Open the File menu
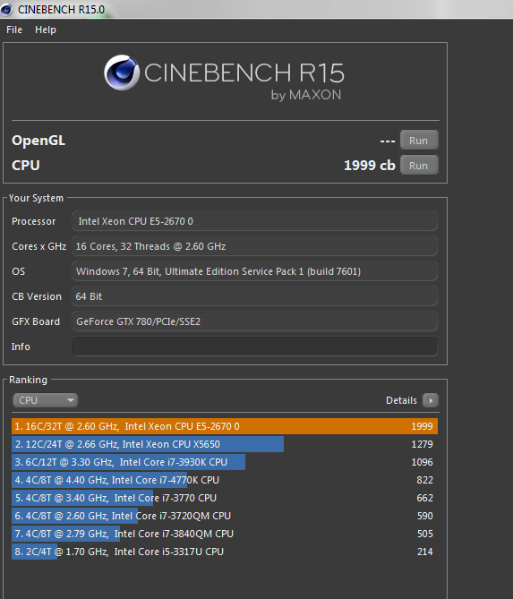The image size is (513, 599). point(14,30)
